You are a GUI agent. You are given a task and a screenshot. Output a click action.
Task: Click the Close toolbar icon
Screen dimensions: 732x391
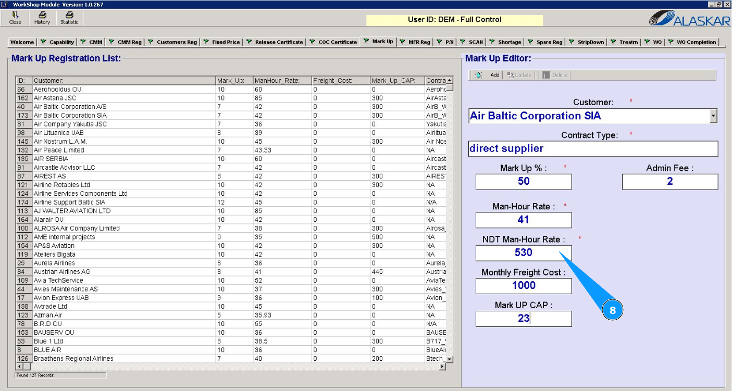click(15, 18)
